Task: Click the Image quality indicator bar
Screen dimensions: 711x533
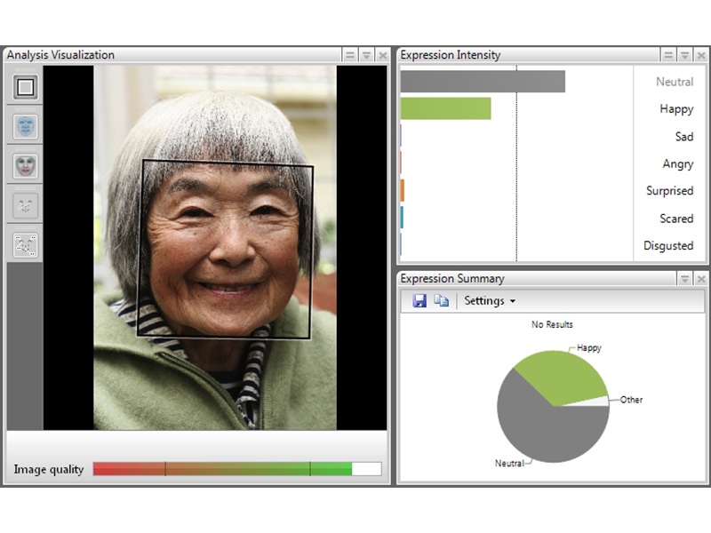Action: click(x=236, y=469)
